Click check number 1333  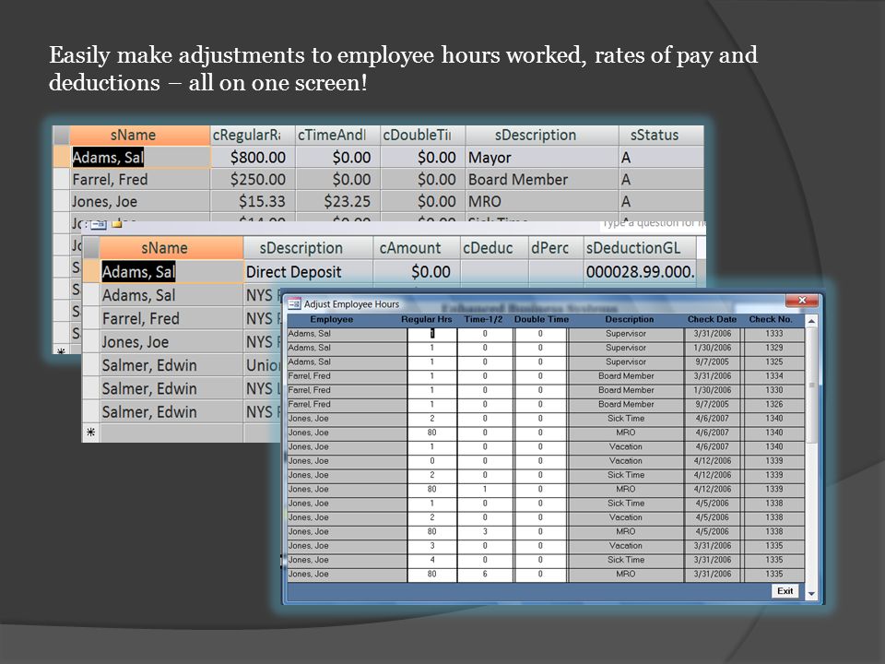(773, 334)
